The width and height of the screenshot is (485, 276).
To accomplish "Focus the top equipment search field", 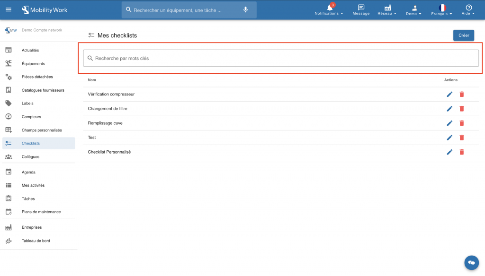I will click(189, 10).
